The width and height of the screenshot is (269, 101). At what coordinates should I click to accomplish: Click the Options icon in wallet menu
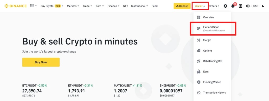(199, 50)
